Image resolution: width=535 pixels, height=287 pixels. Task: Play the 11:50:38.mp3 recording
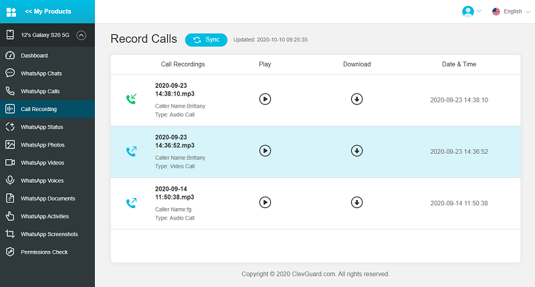265,202
